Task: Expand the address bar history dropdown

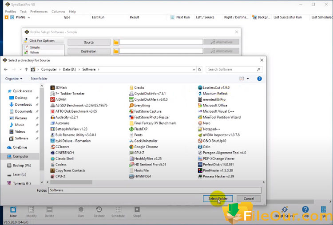Action: pos(194,69)
